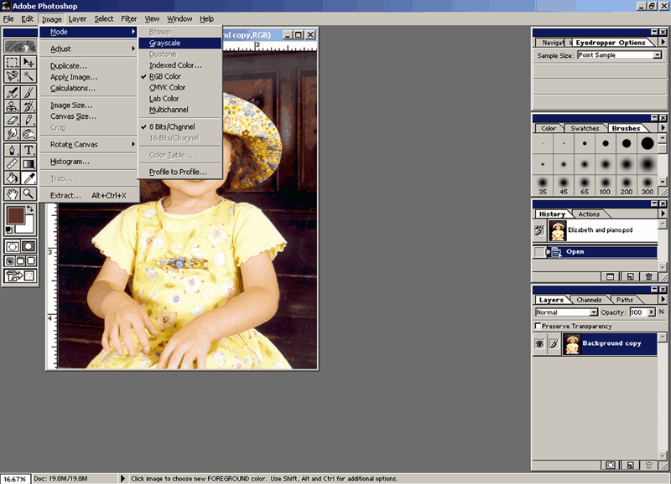Choose Grayscale from the Mode submenu
Viewport: 671px width, 484px height.
click(x=164, y=43)
